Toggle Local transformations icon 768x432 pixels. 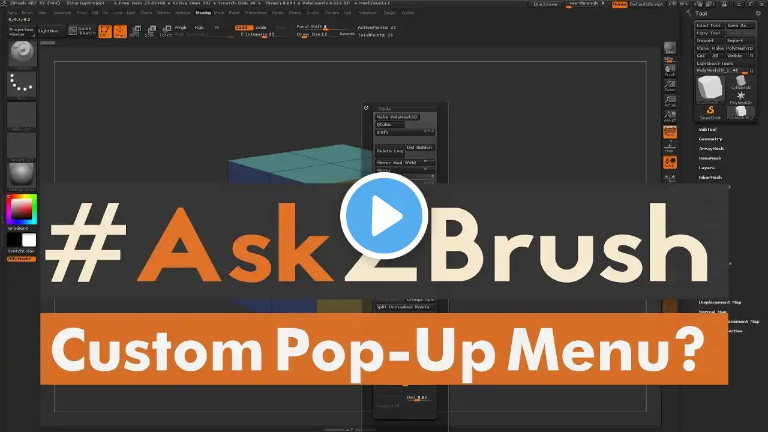[670, 162]
